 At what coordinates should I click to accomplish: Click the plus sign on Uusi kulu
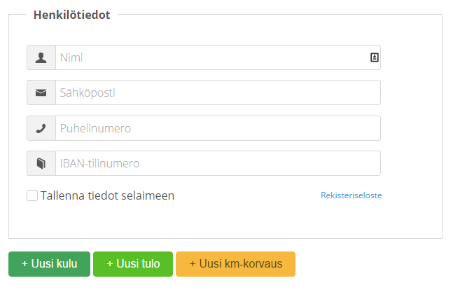click(25, 264)
